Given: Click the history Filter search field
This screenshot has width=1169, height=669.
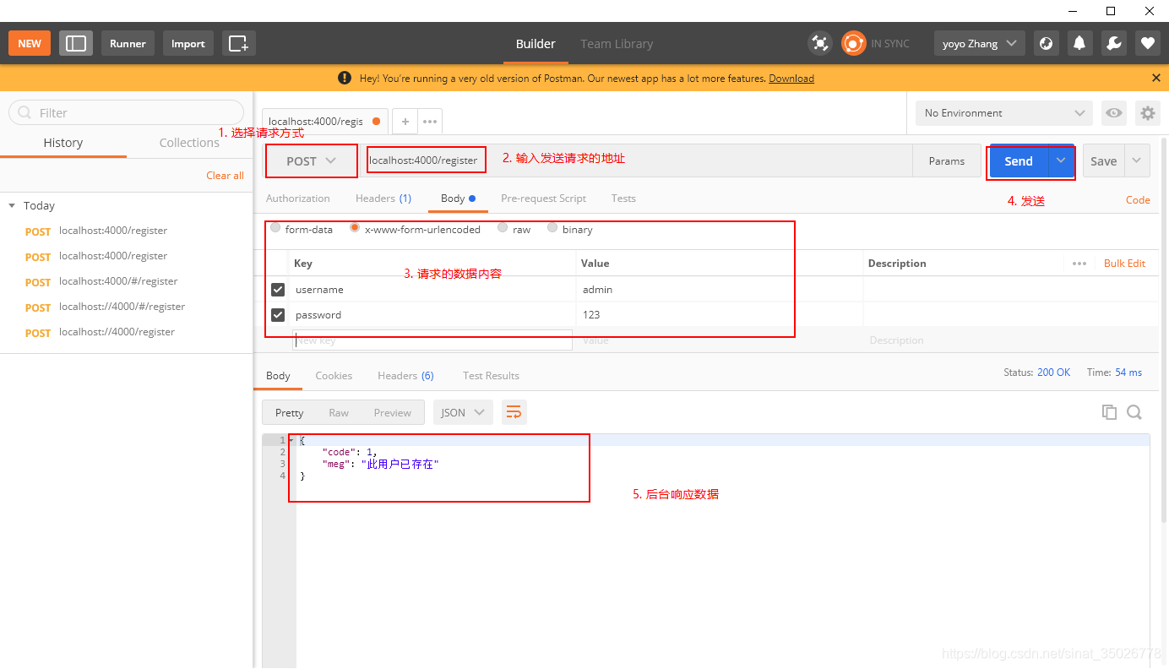Looking at the screenshot, I should pos(126,112).
